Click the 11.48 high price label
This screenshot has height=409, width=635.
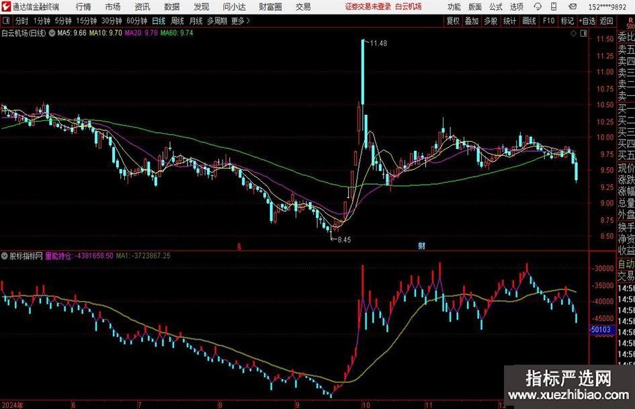point(378,44)
